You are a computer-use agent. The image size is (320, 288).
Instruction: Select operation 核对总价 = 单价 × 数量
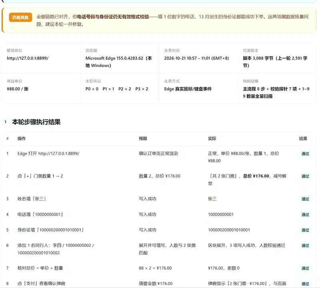40,268
